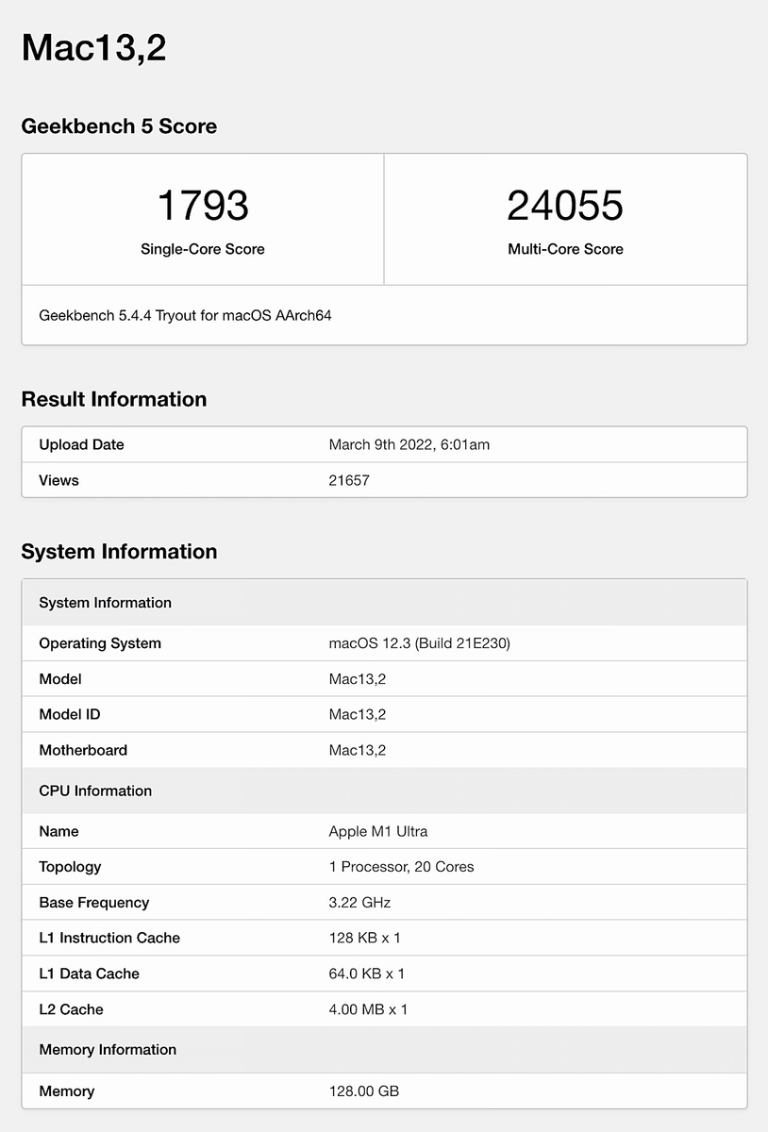This screenshot has height=1132, width=768.
Task: Click the Multi-Core Score label
Action: coord(565,249)
